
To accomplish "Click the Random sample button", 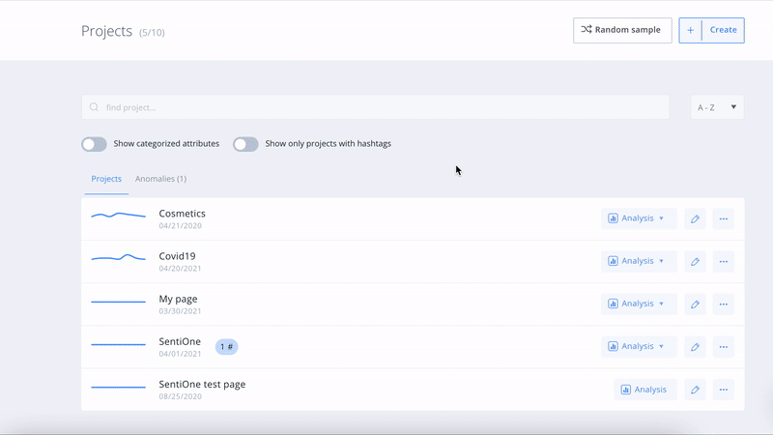I will pos(621,30).
